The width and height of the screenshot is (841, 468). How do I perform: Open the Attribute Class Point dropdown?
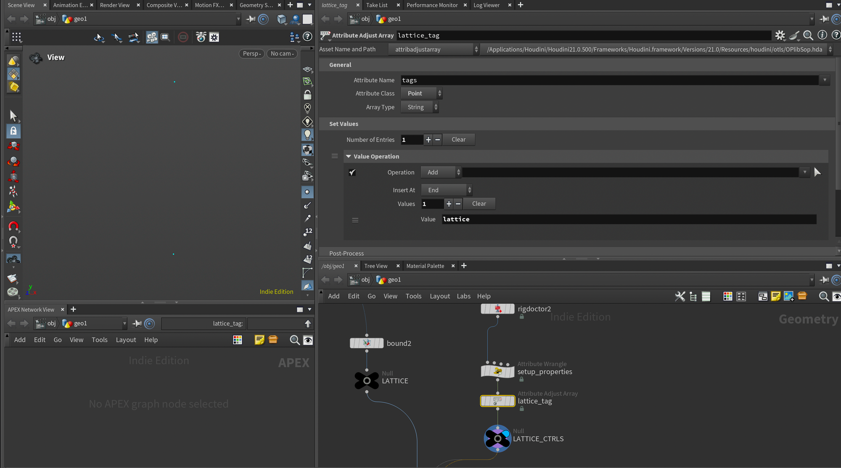click(421, 93)
